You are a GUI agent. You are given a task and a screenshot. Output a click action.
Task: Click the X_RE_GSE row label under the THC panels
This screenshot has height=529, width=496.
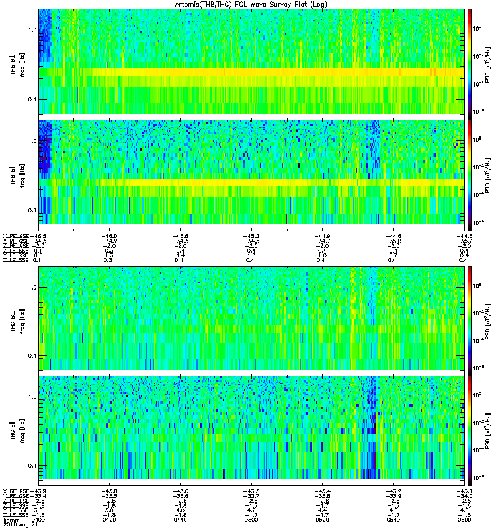[16, 491]
